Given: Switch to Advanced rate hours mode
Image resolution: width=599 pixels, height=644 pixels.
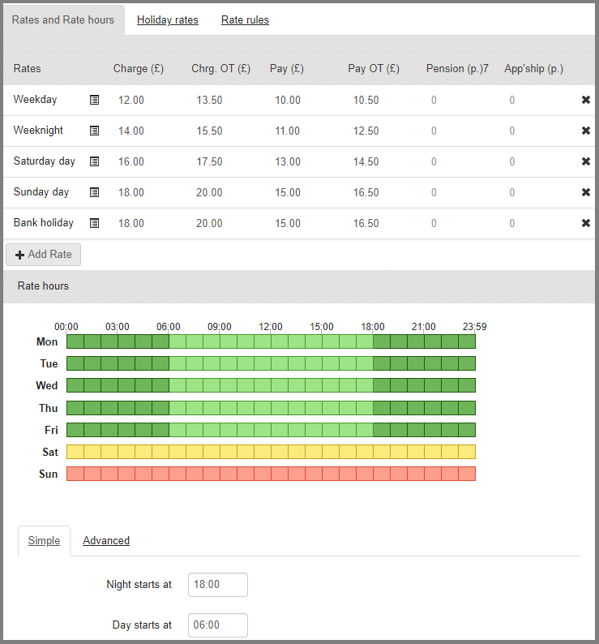Looking at the screenshot, I should [x=106, y=541].
